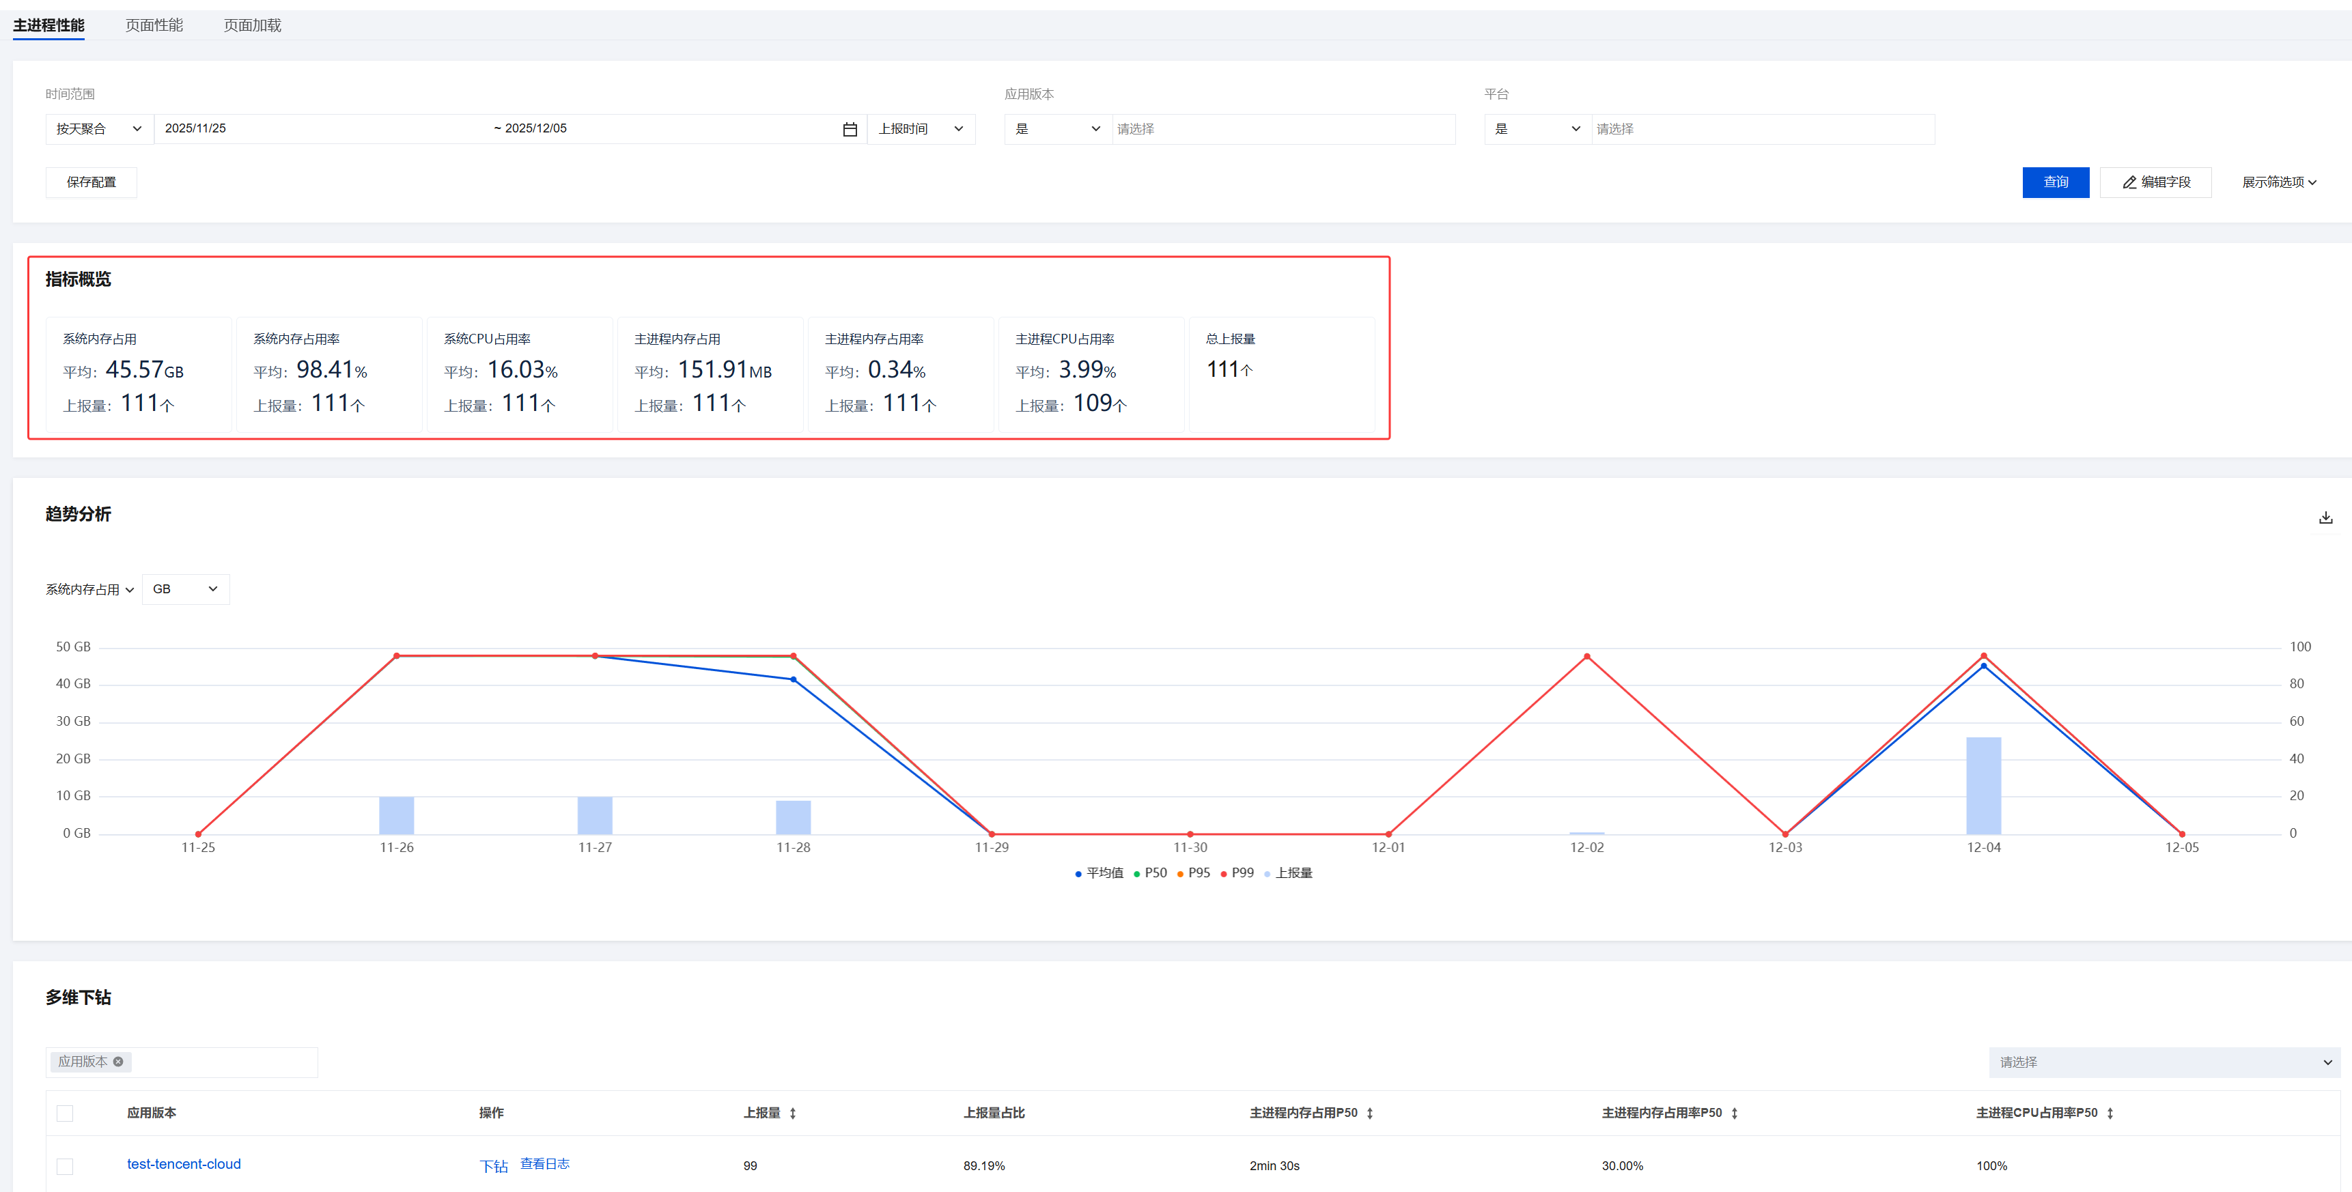This screenshot has height=1192, width=2352.
Task: Open the 按天聚合 aggregation dropdown
Action: coord(98,130)
